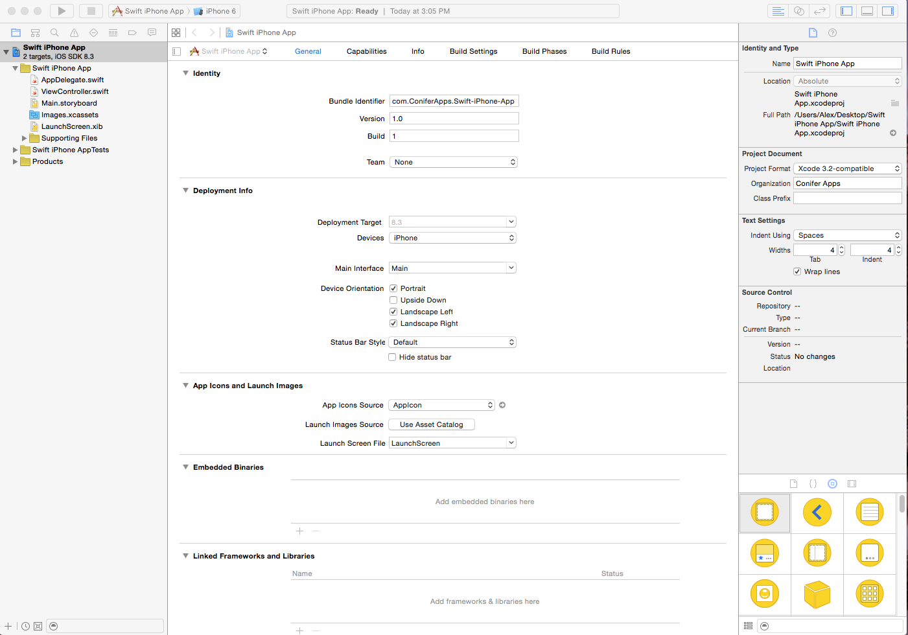Select the View Controller object in the library

764,512
